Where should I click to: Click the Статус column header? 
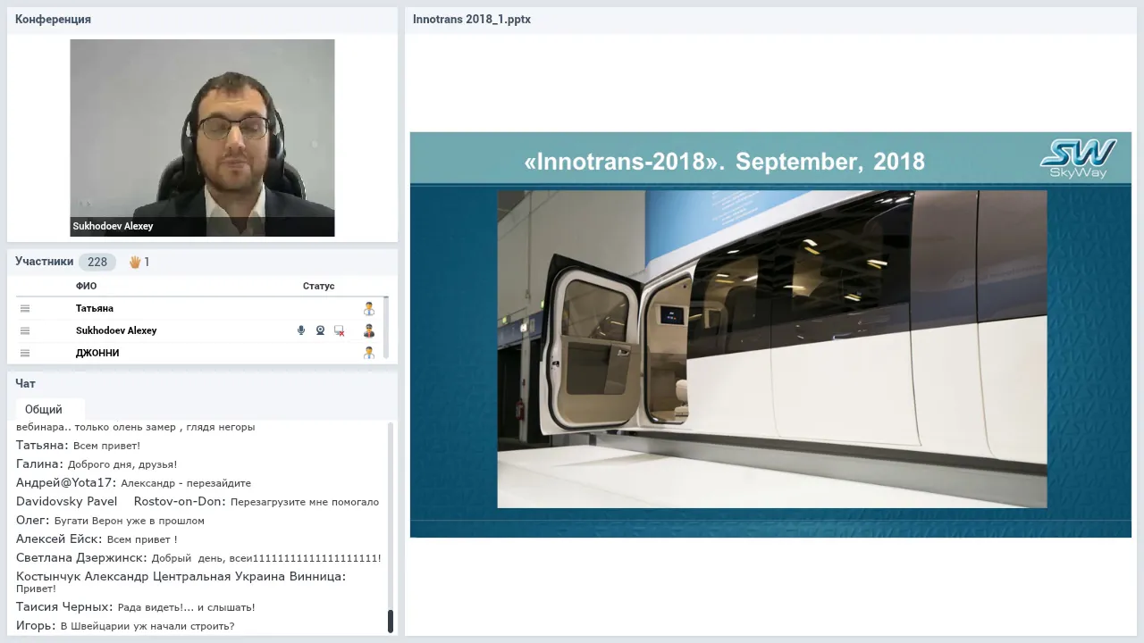coord(318,286)
